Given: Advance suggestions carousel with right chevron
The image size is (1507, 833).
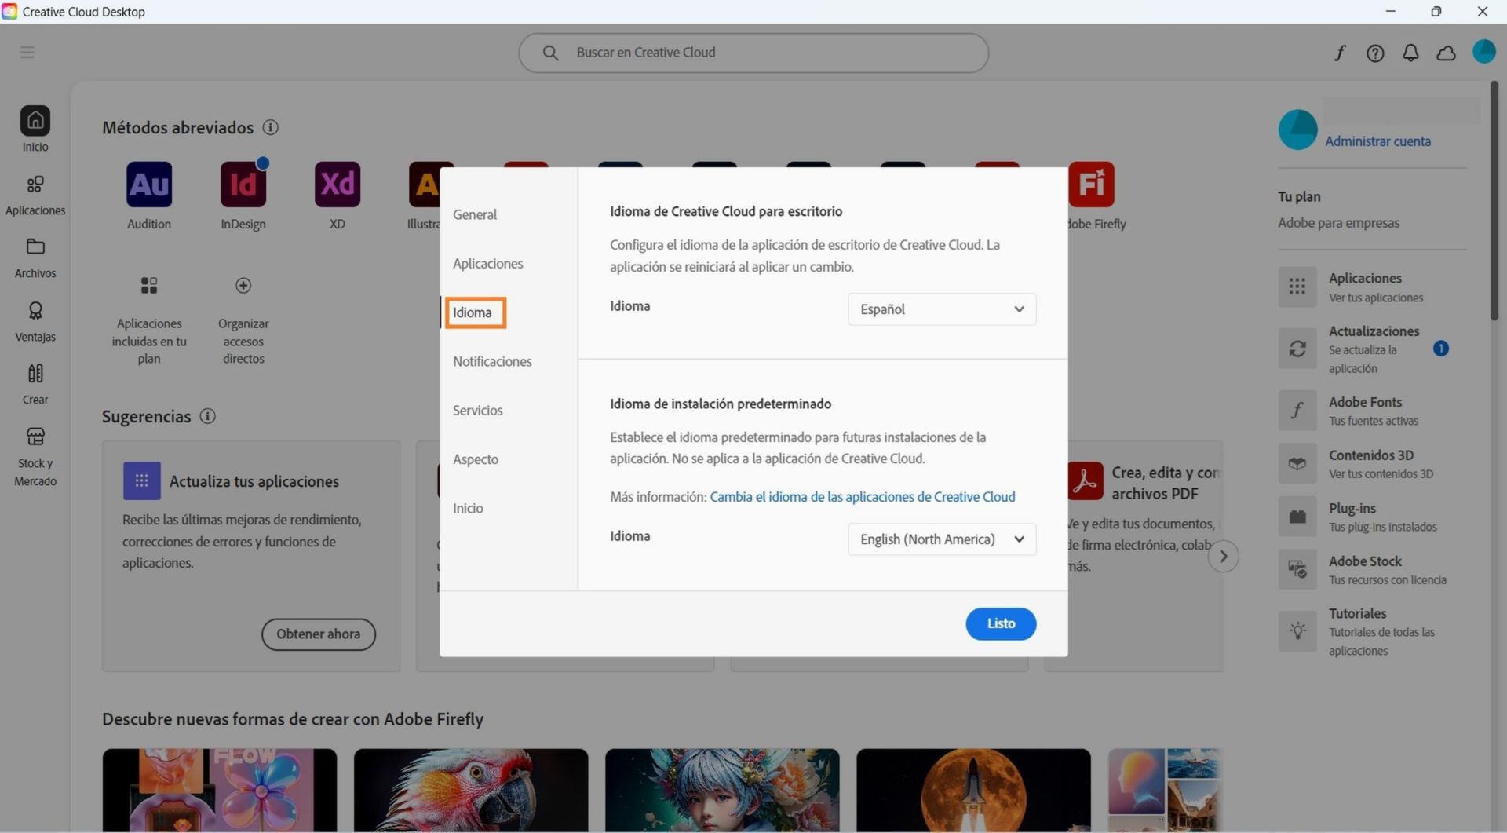Looking at the screenshot, I should pos(1223,557).
